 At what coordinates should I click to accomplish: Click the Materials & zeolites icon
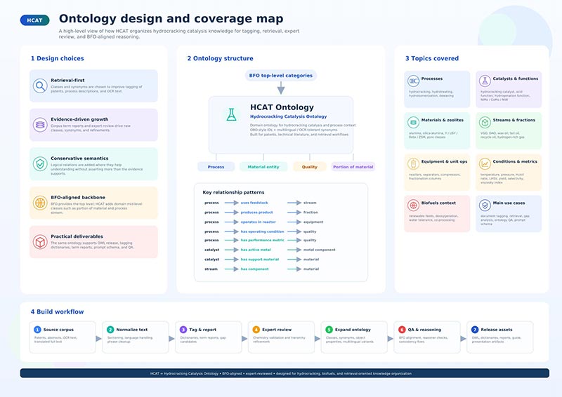413,123
